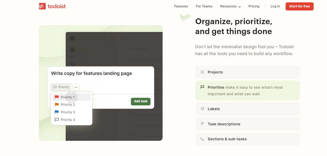327x156 pixels.
Task: Click the Add task button
Action: pos(141,101)
